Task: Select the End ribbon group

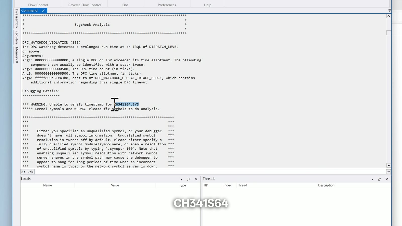Action: (x=125, y=5)
